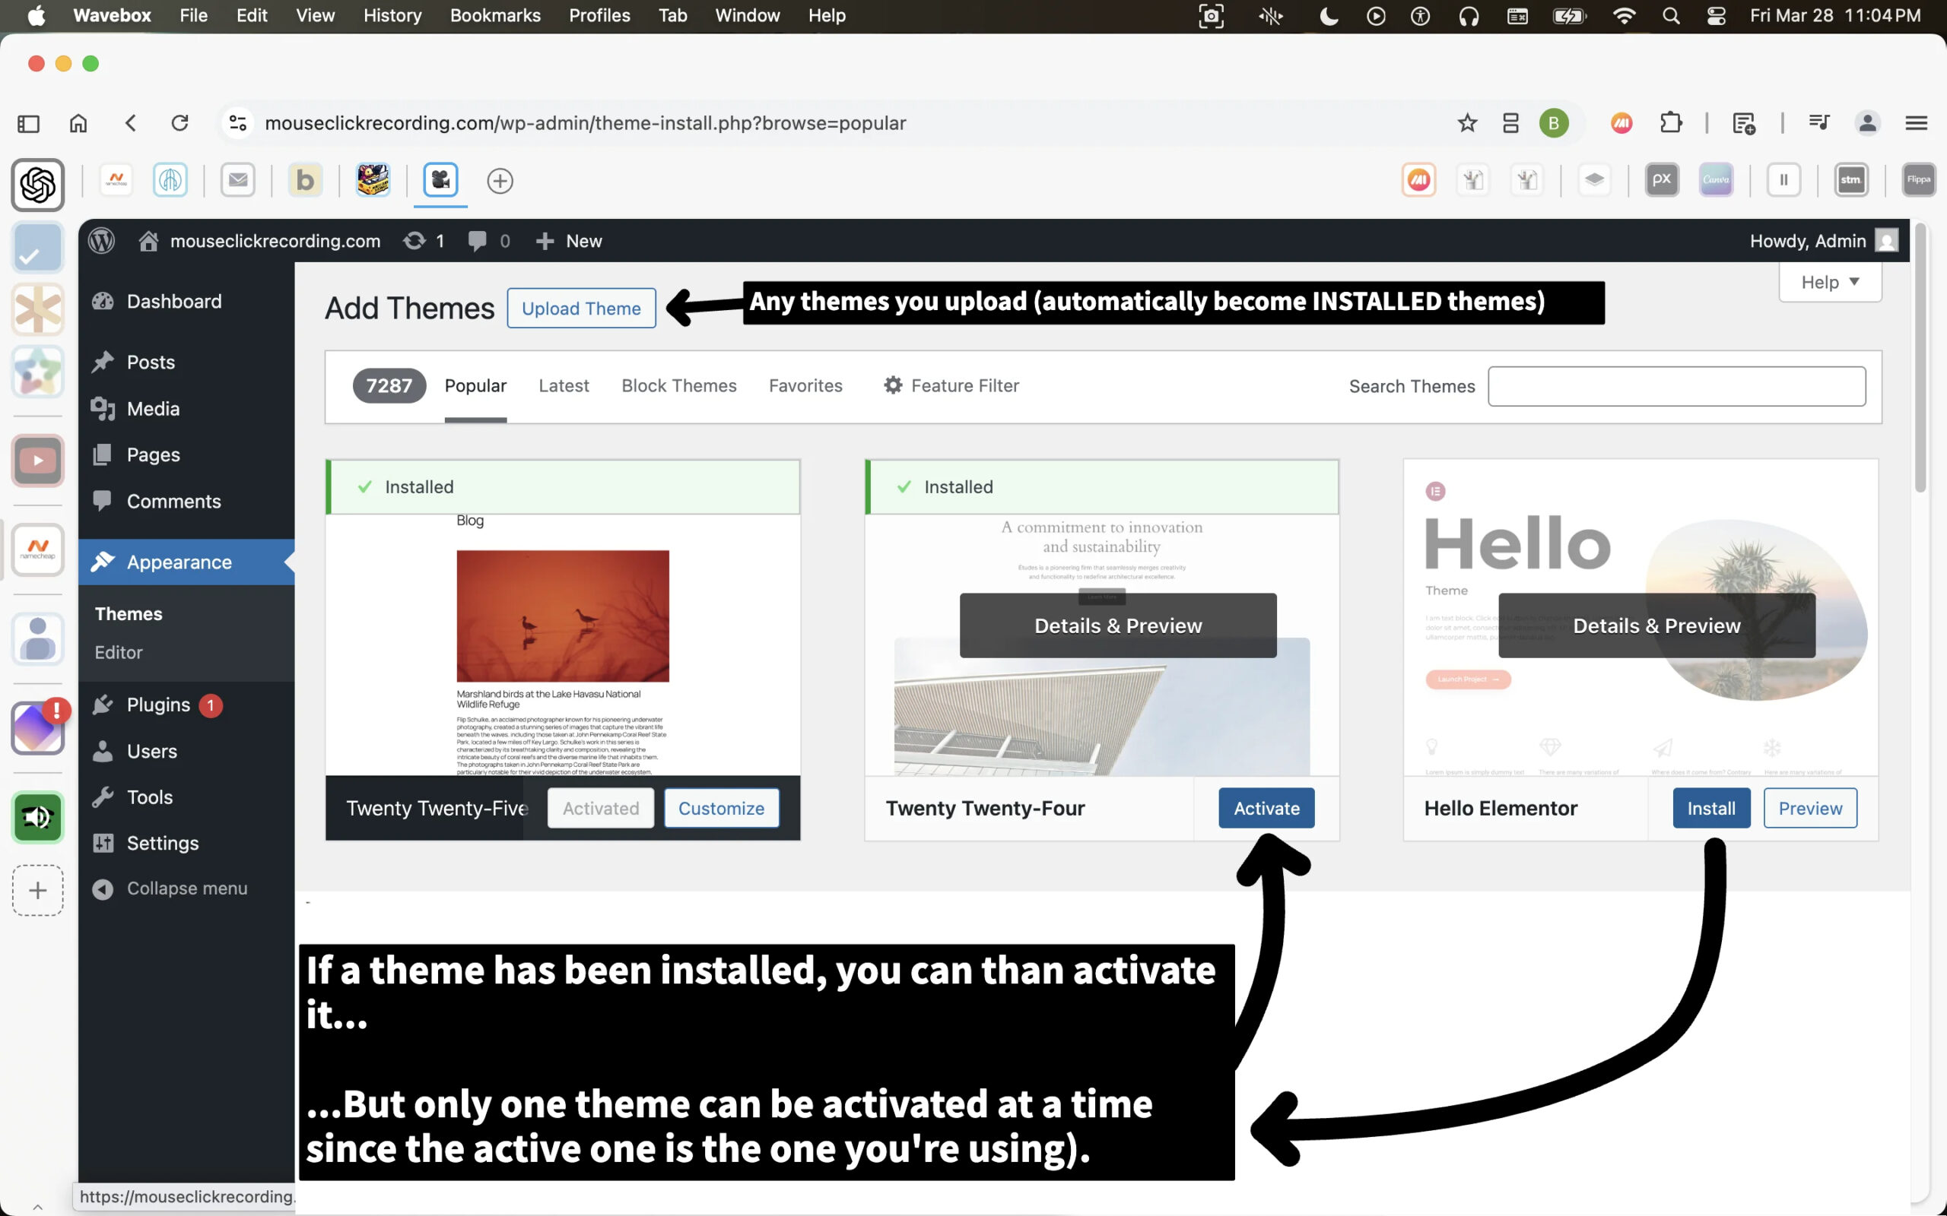Click the updates icon in admin bar
The height and width of the screenshot is (1216, 1947).
[x=415, y=240]
